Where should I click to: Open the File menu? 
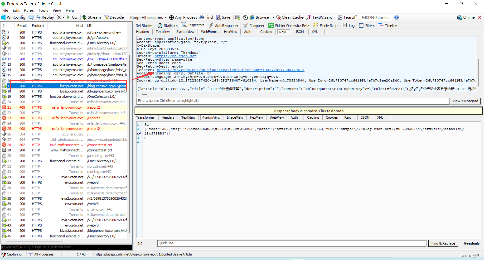coord(5,10)
